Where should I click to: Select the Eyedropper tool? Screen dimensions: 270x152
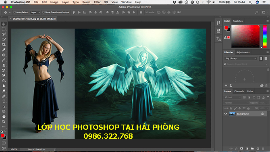(x=4, y=50)
